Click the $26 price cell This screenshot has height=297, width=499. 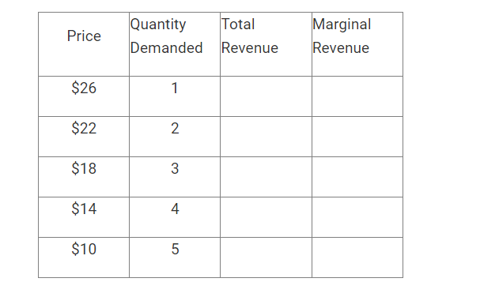pyautogui.click(x=84, y=96)
